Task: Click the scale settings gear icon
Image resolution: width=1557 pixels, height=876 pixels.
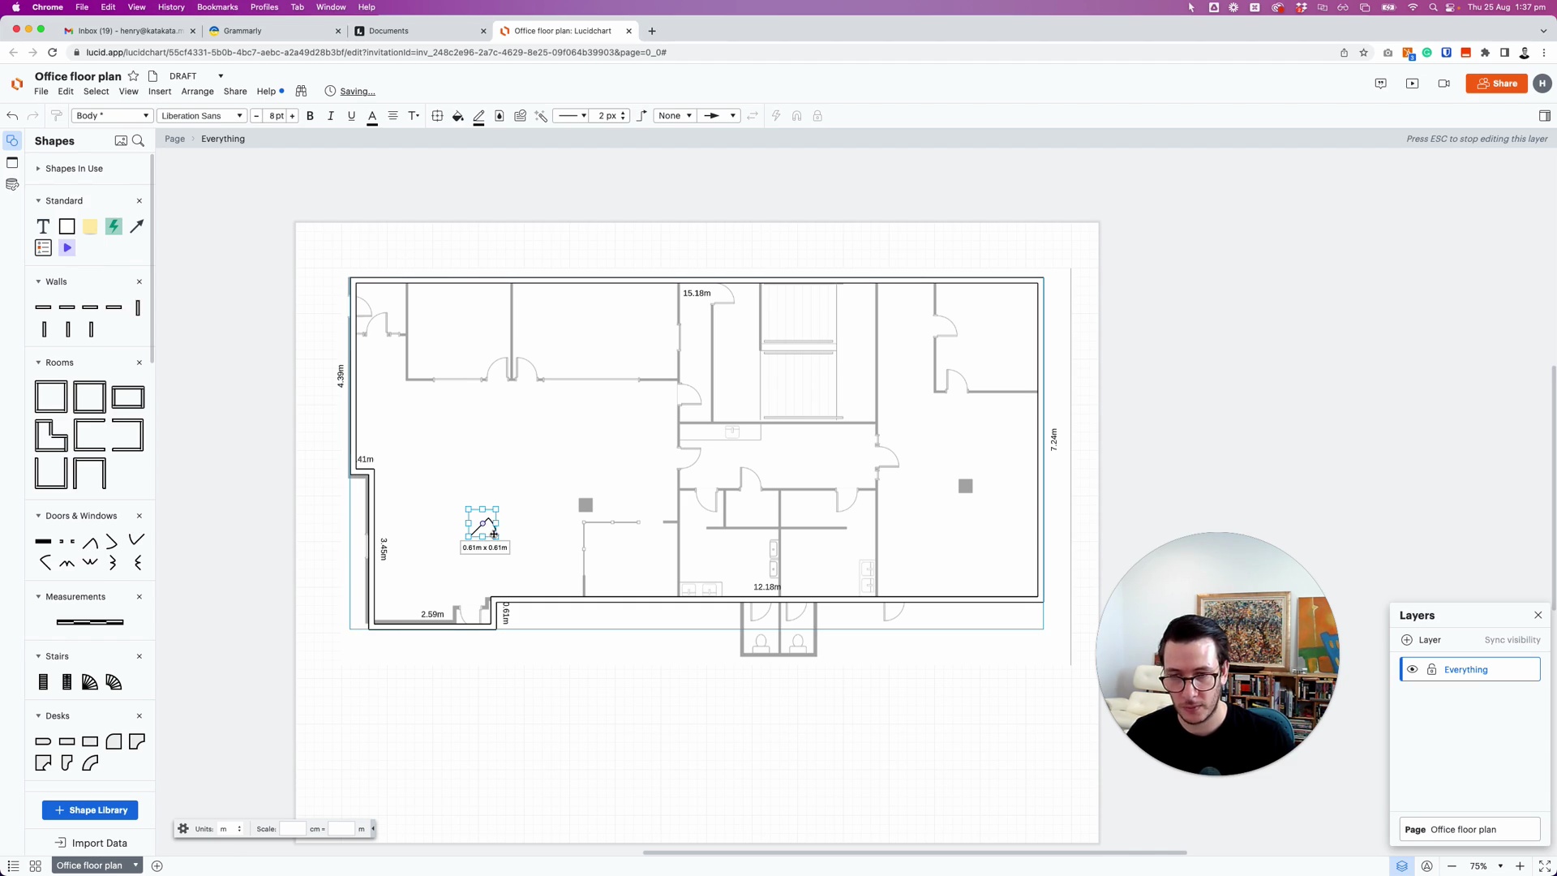Action: [x=183, y=829]
